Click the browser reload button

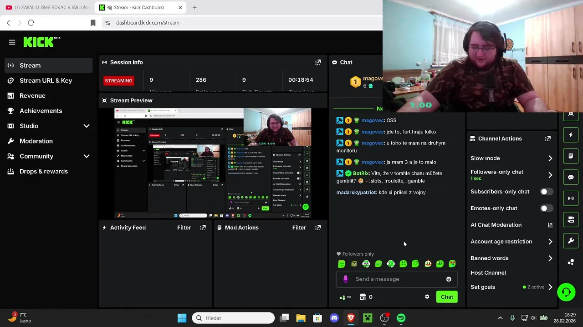31,23
